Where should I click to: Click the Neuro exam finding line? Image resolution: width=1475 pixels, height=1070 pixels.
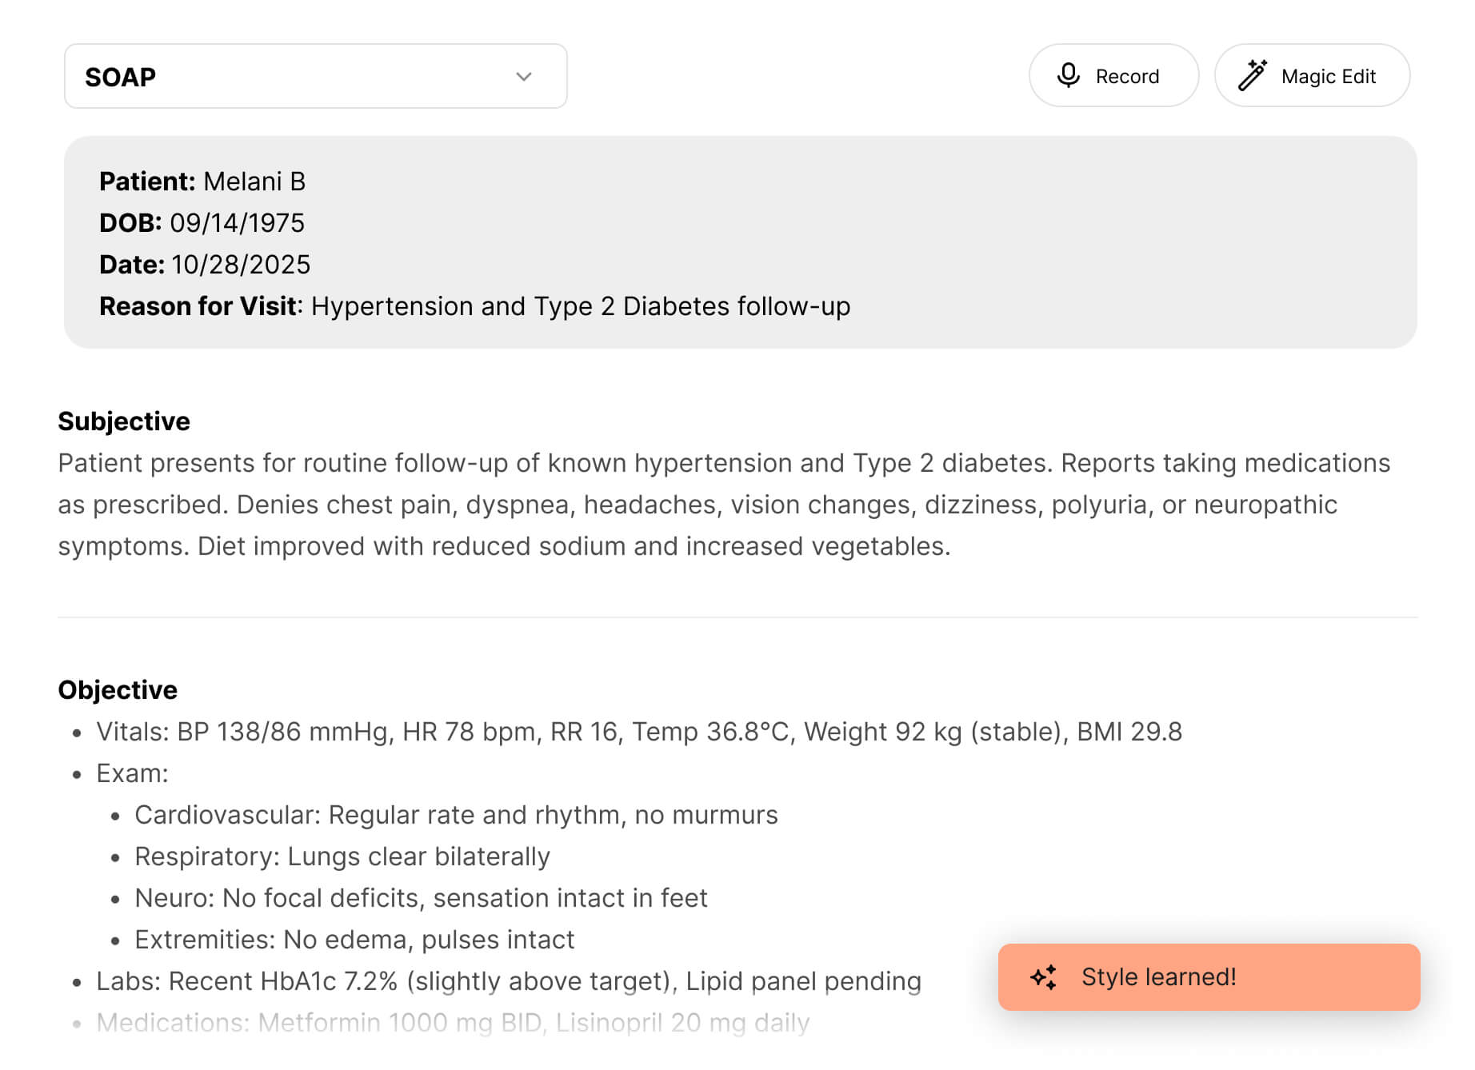421,898
